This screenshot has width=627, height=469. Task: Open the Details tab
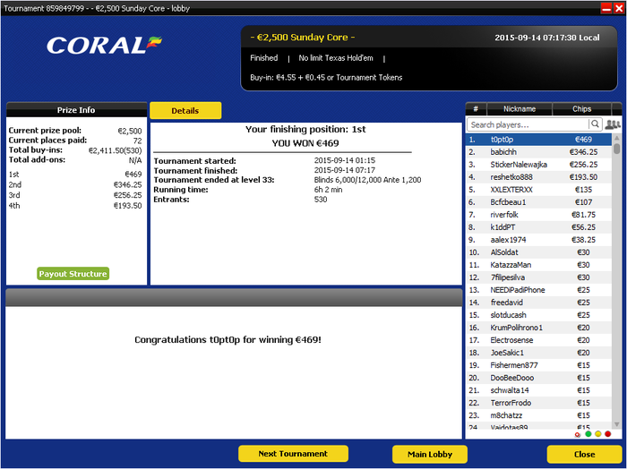185,111
